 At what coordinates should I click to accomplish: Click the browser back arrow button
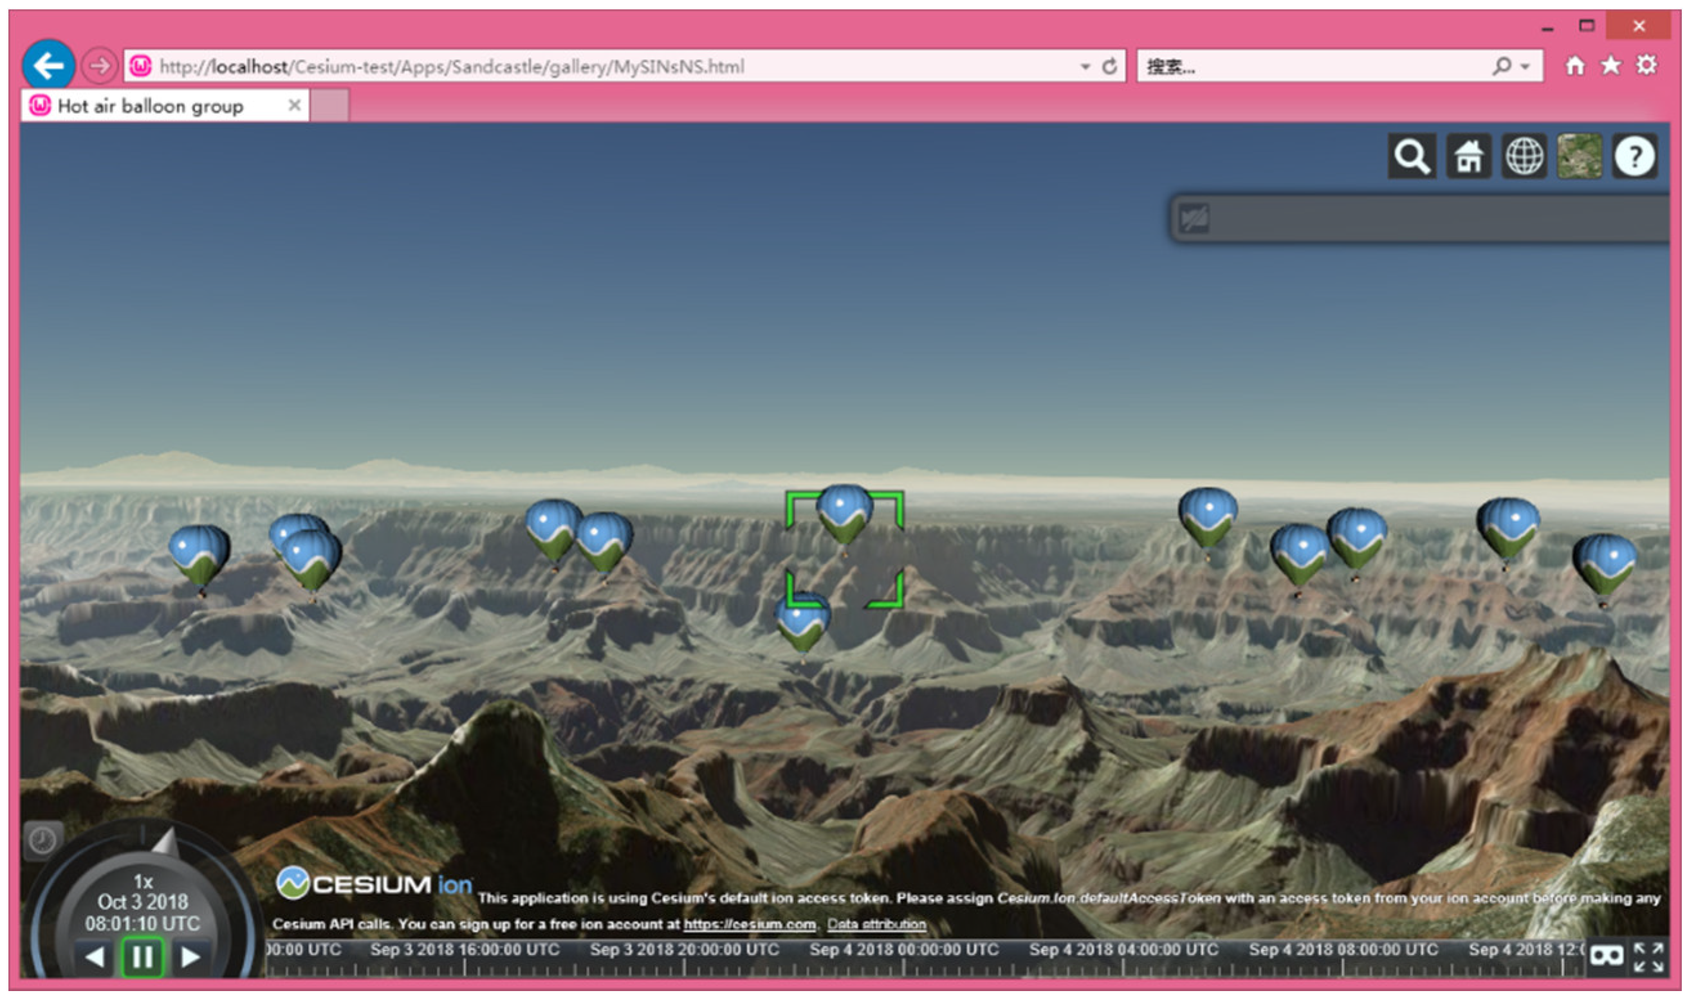tap(49, 66)
